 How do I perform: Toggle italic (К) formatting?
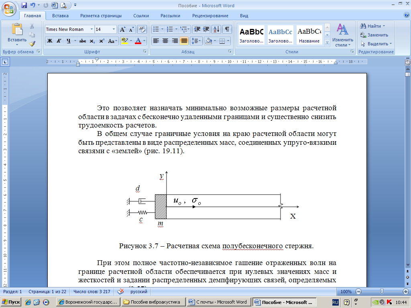point(59,41)
